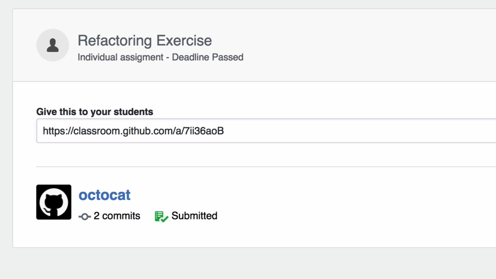
Task: Click the "2 commits" count text
Action: [117, 216]
